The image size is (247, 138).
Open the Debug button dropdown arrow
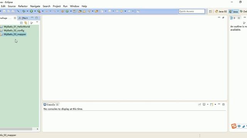[27, 11]
